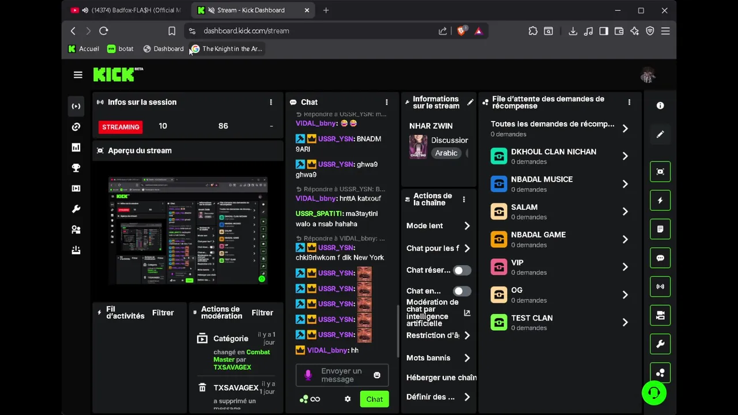Open a new browser tab

tap(326, 10)
